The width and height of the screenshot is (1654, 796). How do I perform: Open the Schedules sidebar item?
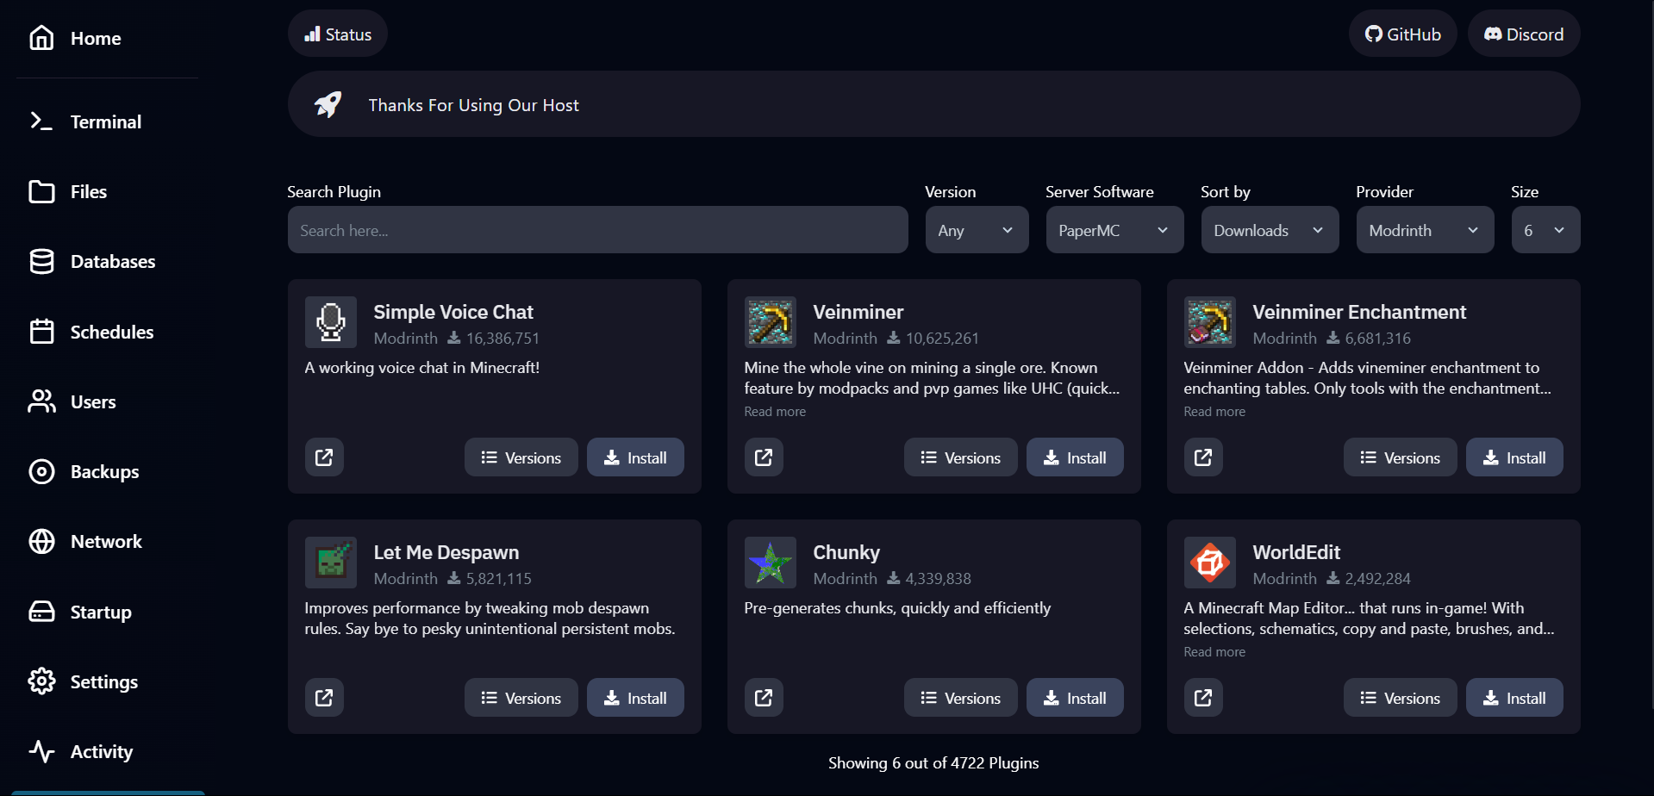(111, 333)
